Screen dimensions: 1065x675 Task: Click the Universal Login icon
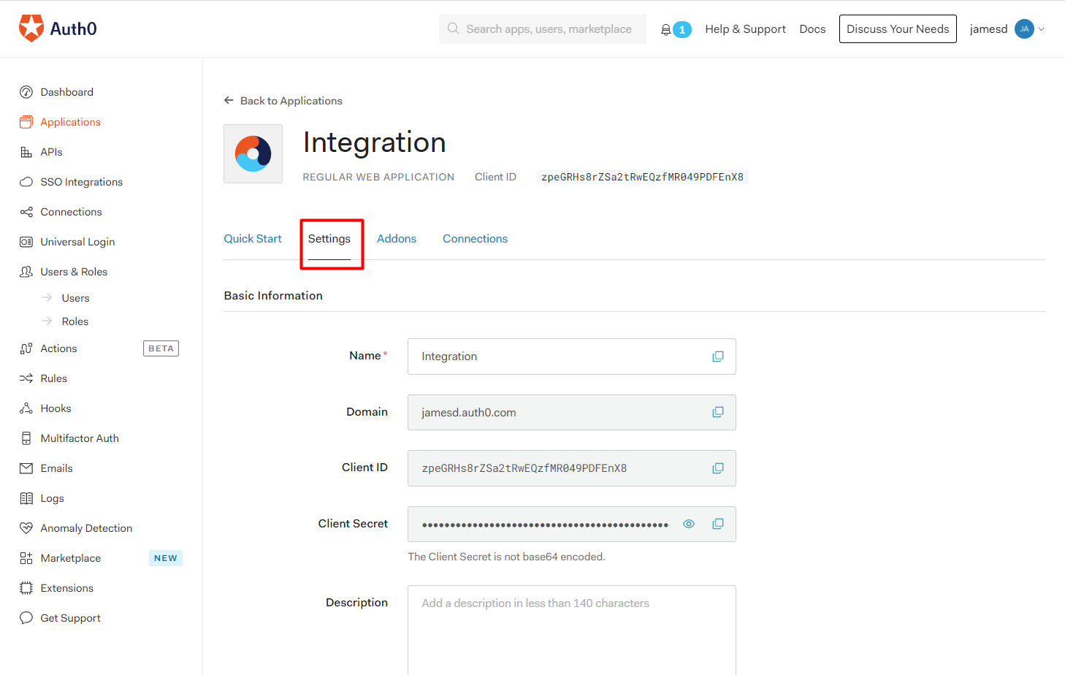(26, 242)
